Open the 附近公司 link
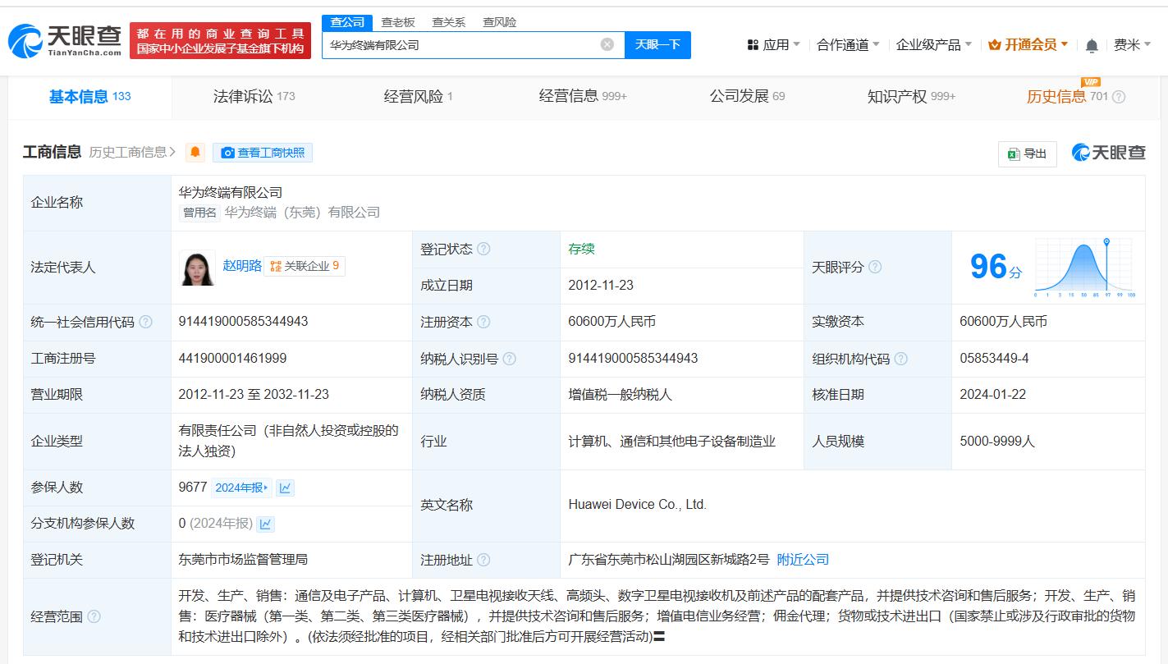 pyautogui.click(x=803, y=560)
